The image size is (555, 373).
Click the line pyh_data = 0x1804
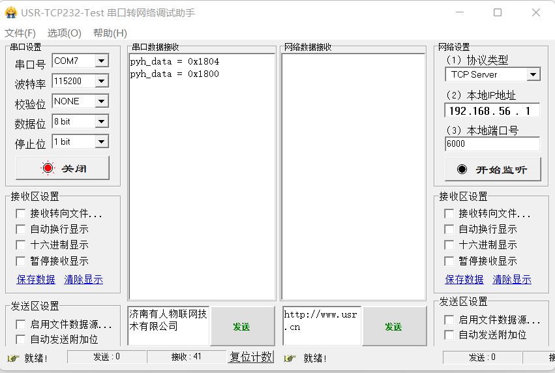coord(175,61)
